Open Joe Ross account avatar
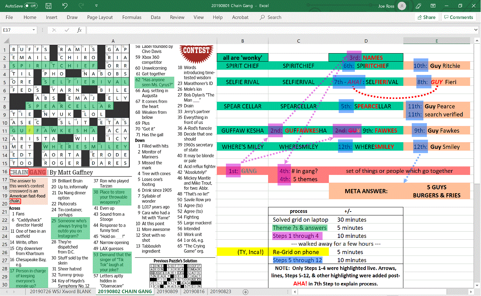The width and height of the screenshot is (481, 296). 402,6
